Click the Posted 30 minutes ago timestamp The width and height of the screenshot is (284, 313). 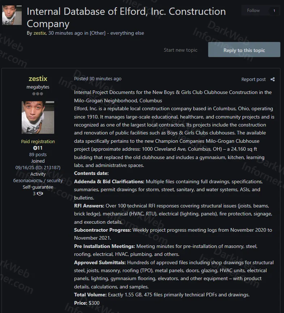pos(98,78)
